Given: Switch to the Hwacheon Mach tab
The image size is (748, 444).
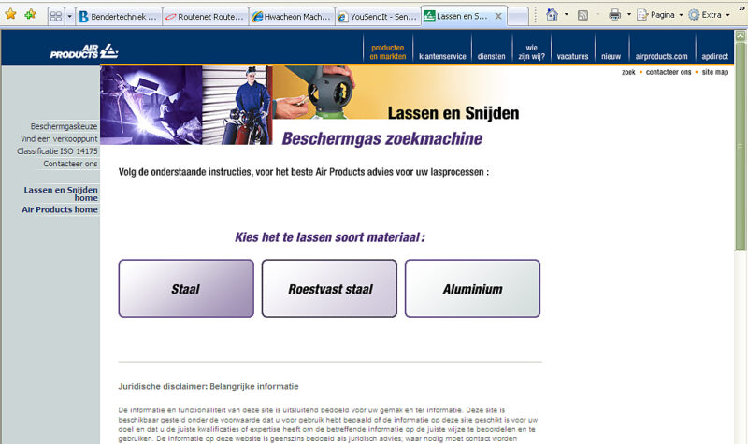Looking at the screenshot, I should point(292,17).
